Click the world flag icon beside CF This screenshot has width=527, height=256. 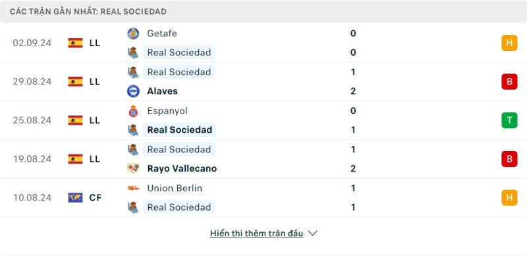(x=75, y=197)
